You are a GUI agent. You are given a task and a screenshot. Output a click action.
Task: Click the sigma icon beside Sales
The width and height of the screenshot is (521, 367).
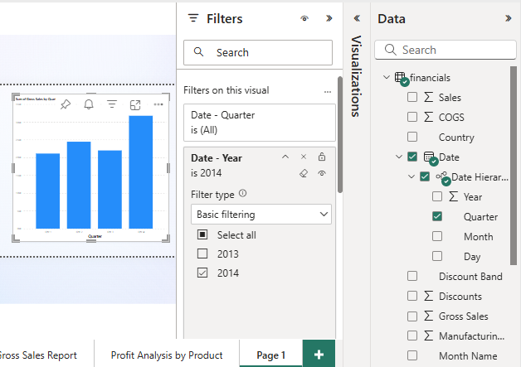pos(429,97)
